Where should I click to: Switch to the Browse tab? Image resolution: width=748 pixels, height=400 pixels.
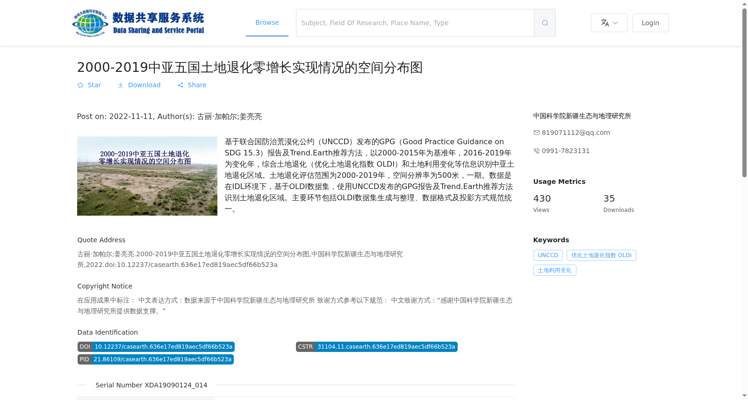267,22
